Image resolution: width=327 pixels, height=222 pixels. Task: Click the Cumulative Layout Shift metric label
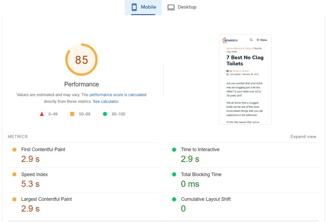coord(206,199)
